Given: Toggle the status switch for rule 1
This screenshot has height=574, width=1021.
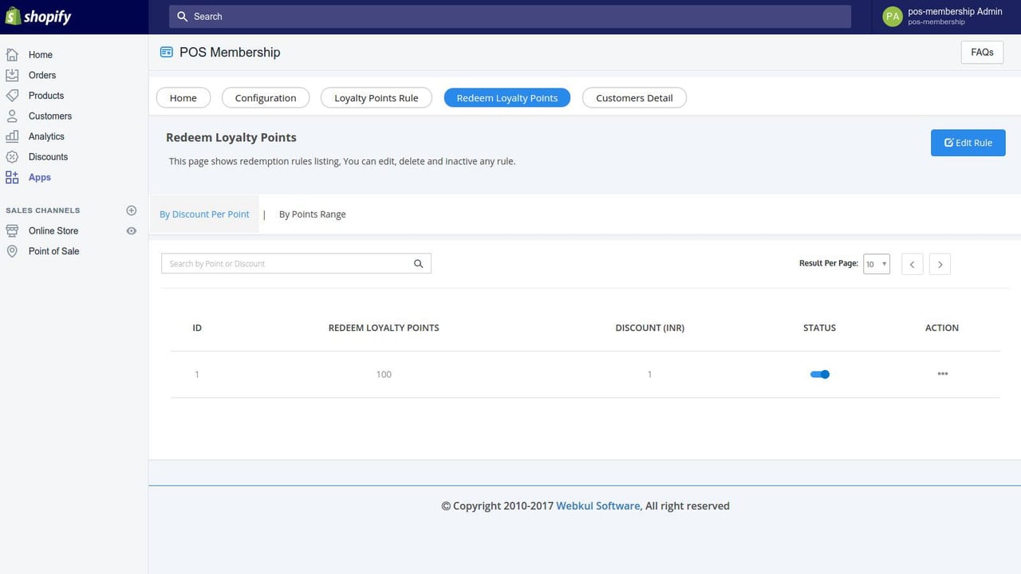Looking at the screenshot, I should click(x=820, y=374).
